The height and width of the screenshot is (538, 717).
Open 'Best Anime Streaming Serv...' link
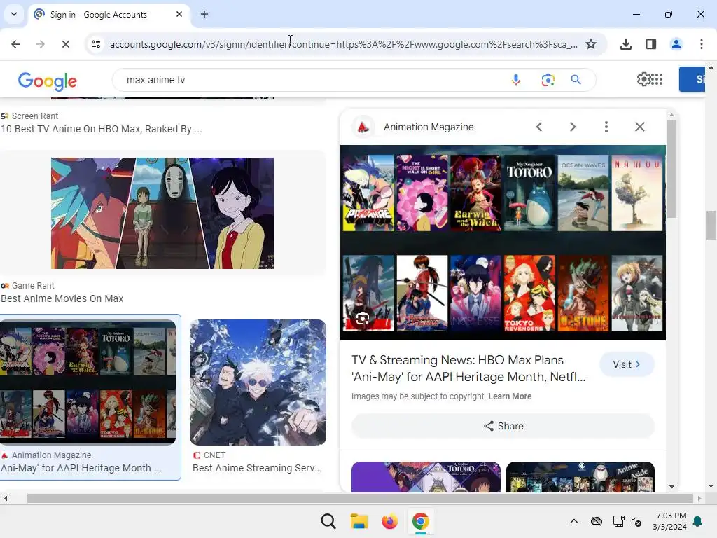pos(257,468)
